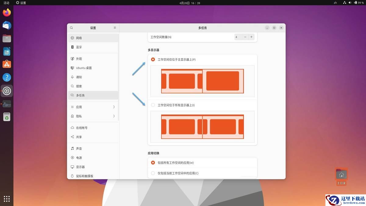Open the zh input method indicator
This screenshot has height=206, width=366.
335,3
